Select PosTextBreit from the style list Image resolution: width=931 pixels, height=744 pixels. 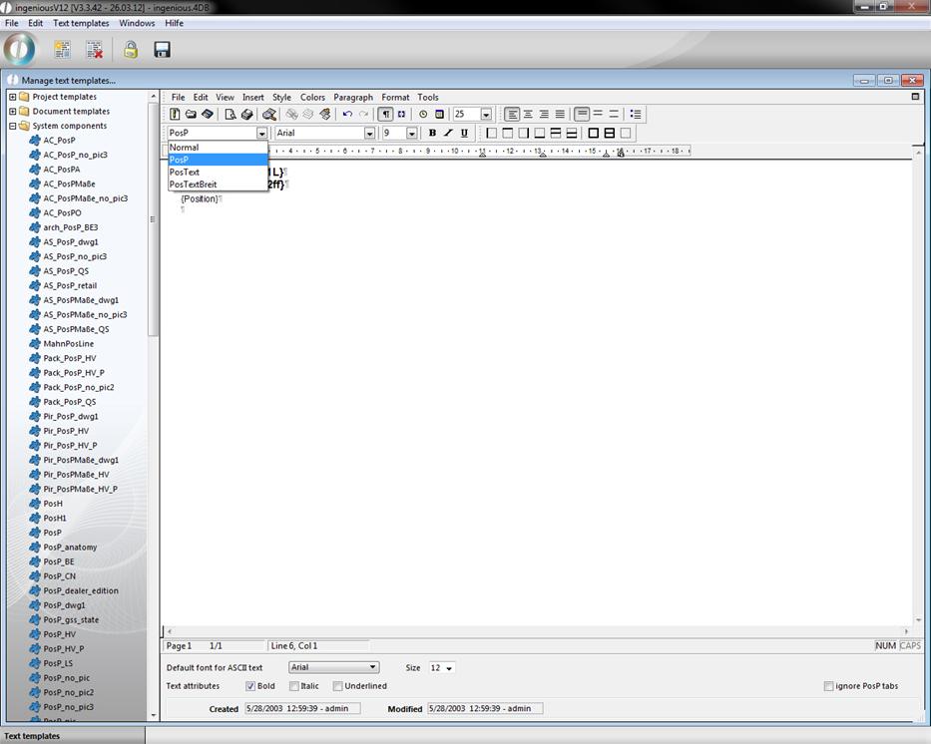[193, 185]
